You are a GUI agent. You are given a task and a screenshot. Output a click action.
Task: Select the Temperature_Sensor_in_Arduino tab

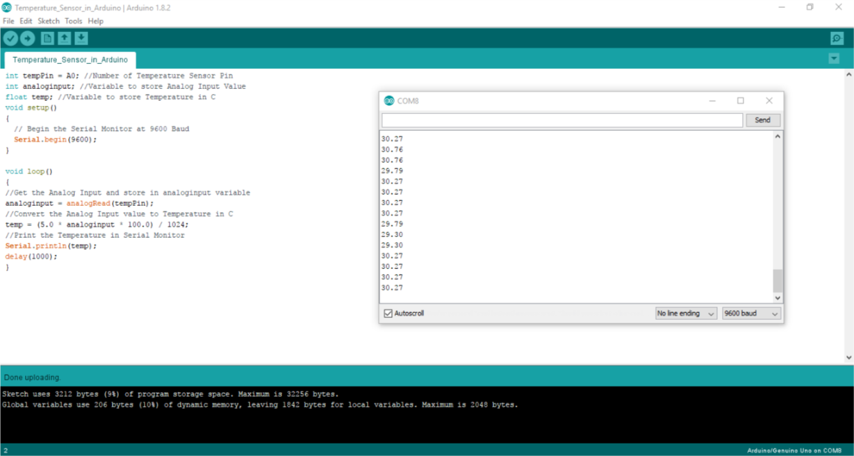click(70, 60)
